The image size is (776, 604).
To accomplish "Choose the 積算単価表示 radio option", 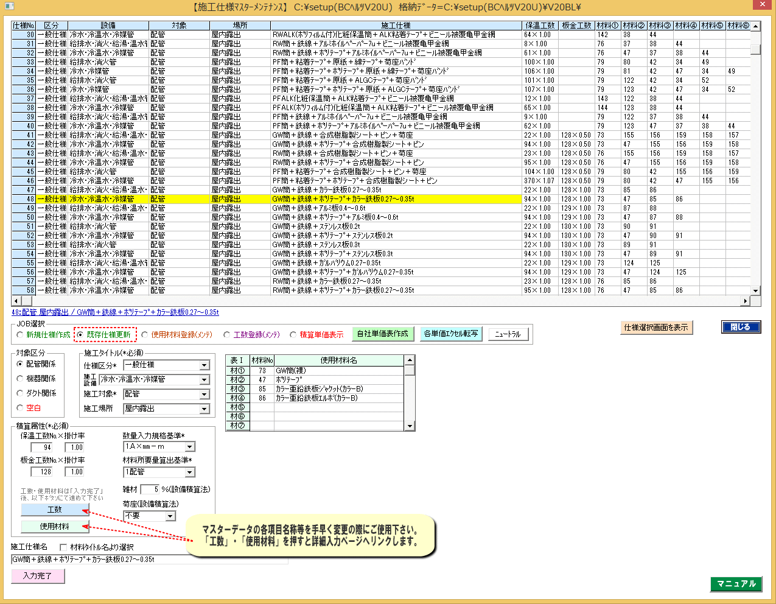I will [x=293, y=335].
